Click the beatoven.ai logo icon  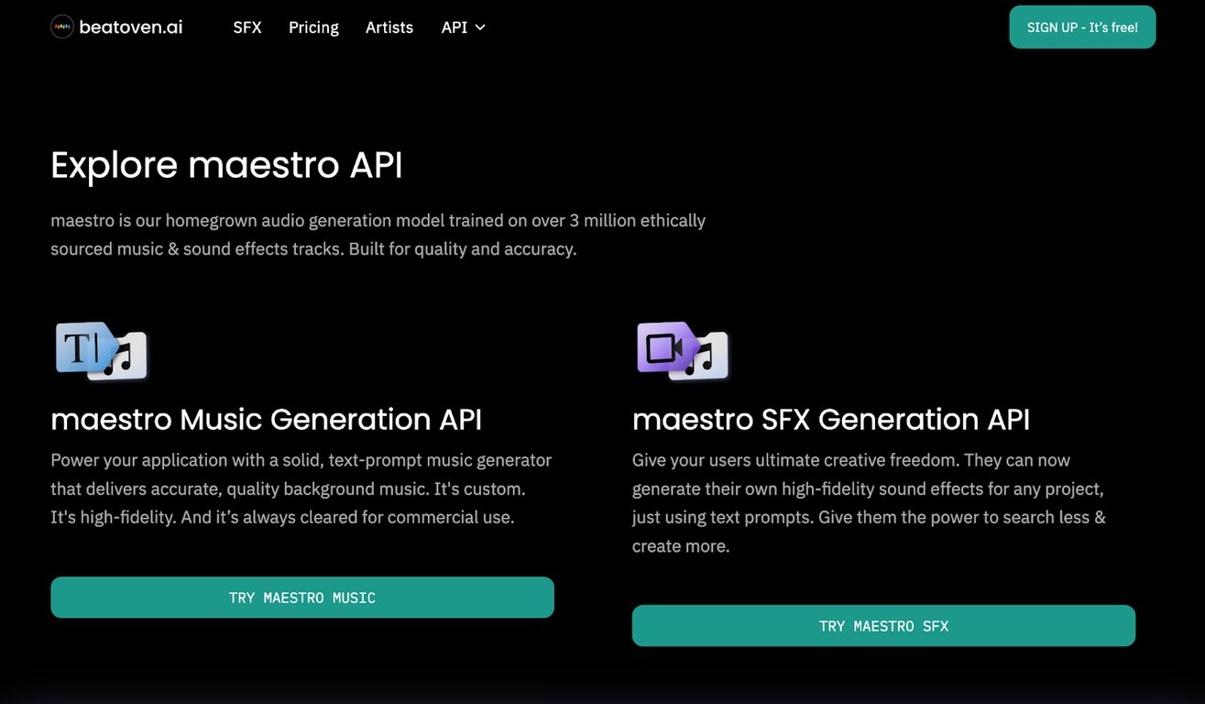click(61, 27)
